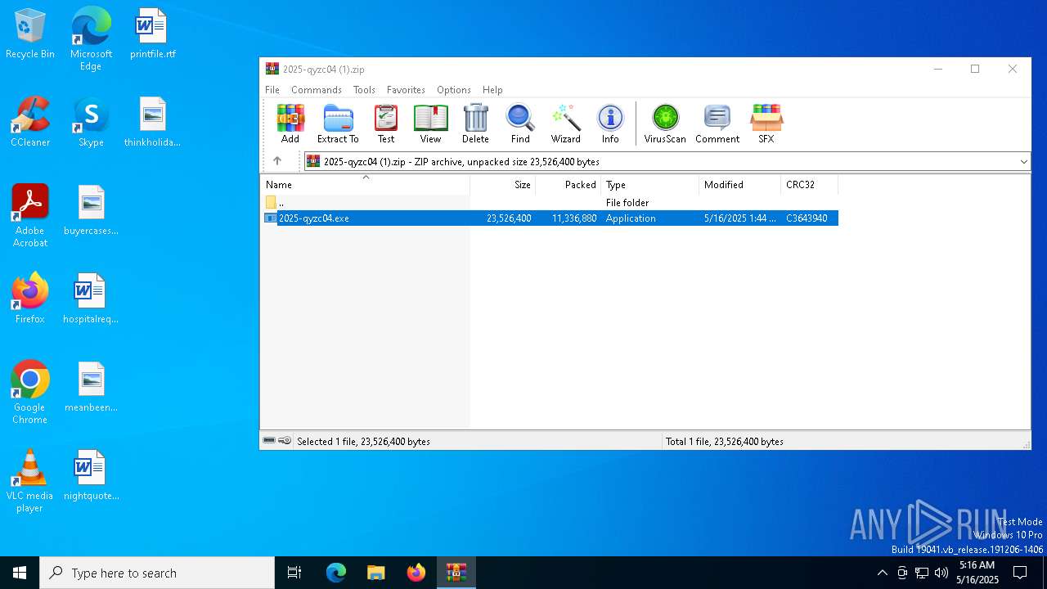This screenshot has width=1047, height=589.
Task: Click the drive icon in status bar
Action: pyautogui.click(x=269, y=441)
